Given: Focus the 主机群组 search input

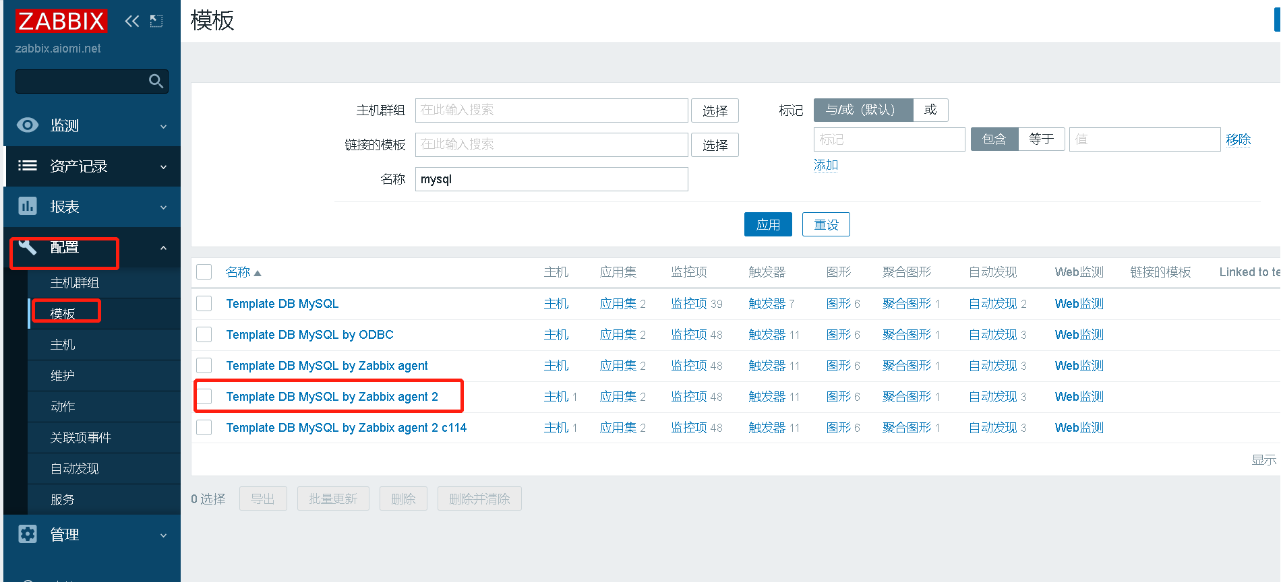Looking at the screenshot, I should pos(552,110).
